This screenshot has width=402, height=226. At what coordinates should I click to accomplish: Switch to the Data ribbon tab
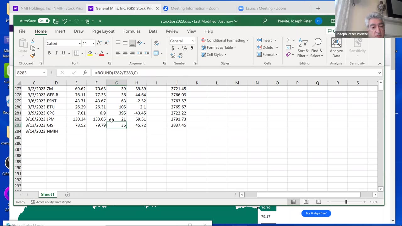coord(153,31)
